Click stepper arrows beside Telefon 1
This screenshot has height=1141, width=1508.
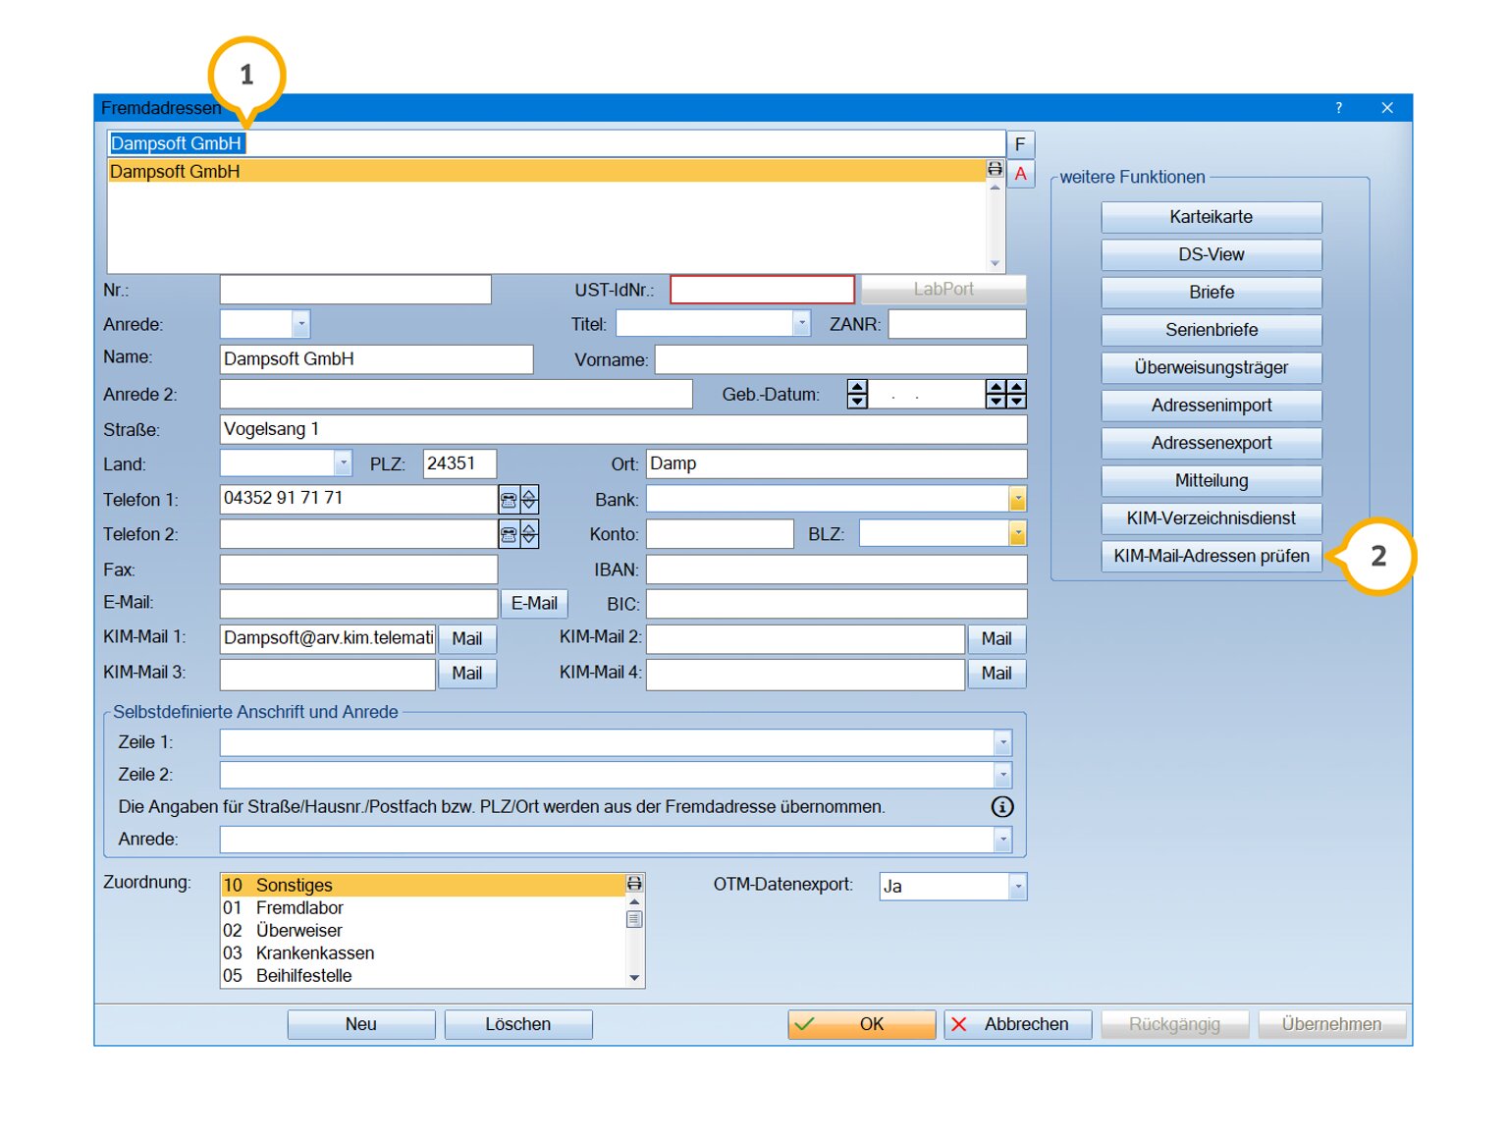(x=529, y=500)
